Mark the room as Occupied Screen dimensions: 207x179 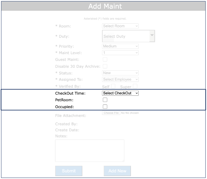[105, 107]
